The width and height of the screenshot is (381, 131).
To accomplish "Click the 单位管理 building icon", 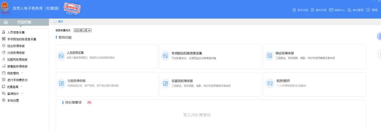I will point(349,10).
